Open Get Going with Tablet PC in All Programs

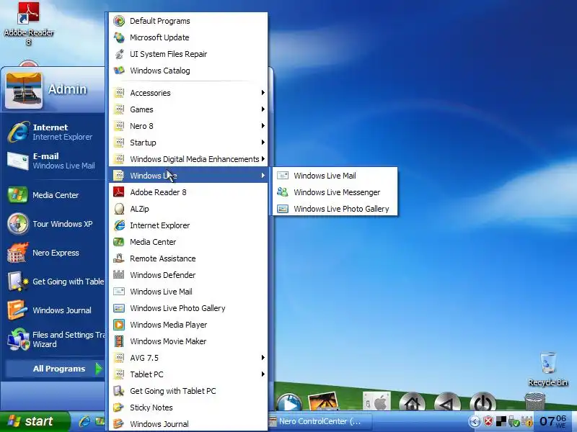tap(188, 391)
